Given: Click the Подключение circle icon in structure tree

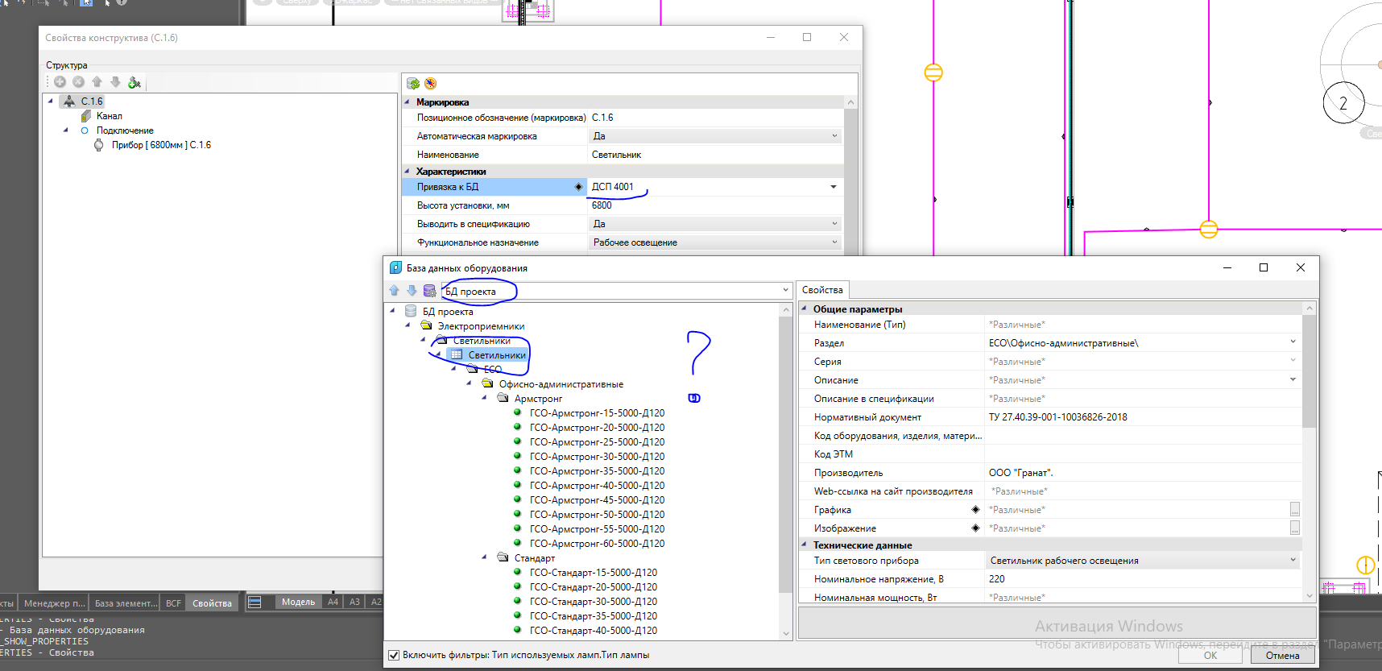Looking at the screenshot, I should (85, 130).
